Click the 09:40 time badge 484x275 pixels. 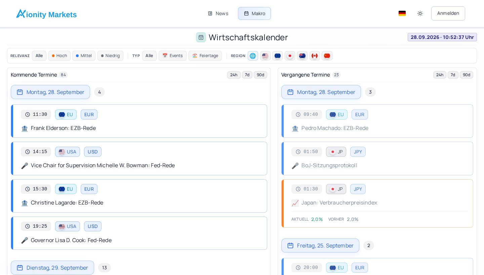[307, 114]
